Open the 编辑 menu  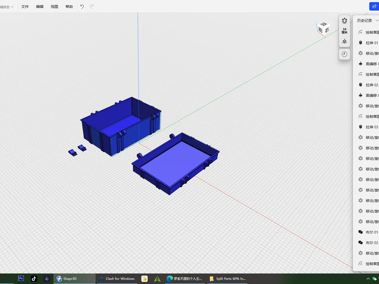[40, 7]
